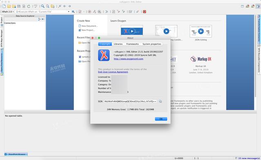Click Apply Transformation play icon
Viewport: 261px width, 160px height.
click(89, 12)
